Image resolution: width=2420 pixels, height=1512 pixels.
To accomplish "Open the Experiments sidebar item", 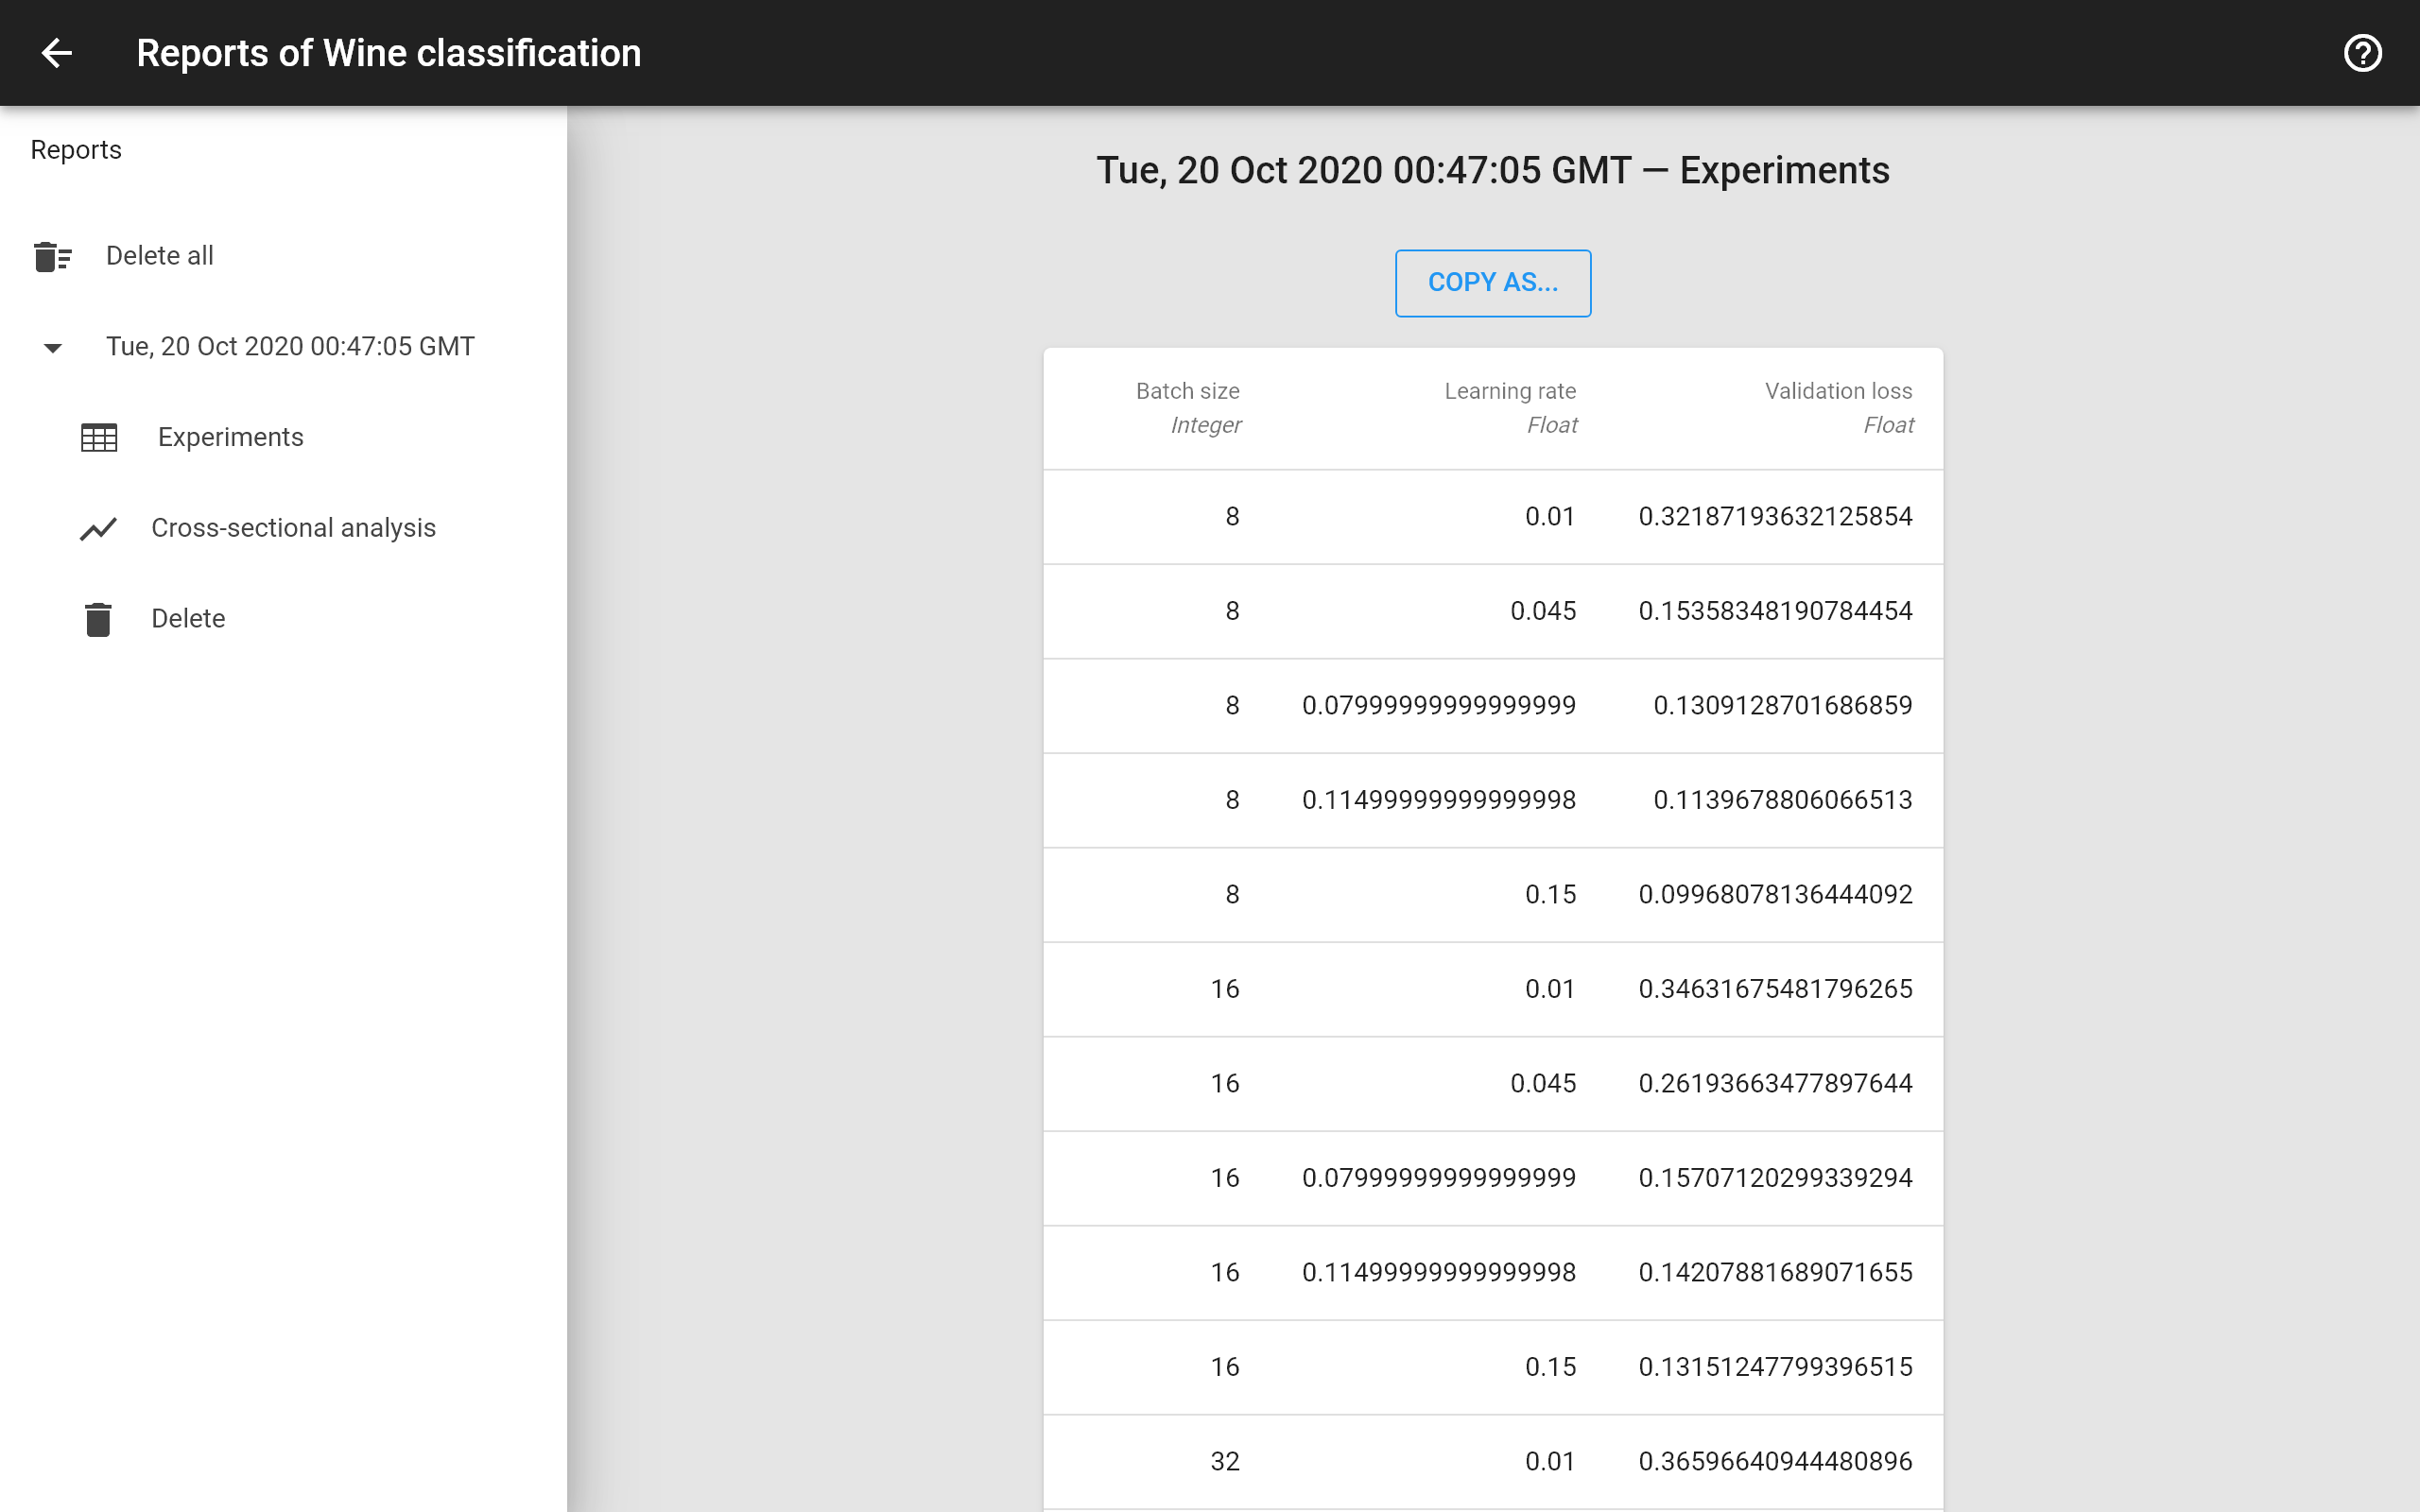I will pos(283,438).
